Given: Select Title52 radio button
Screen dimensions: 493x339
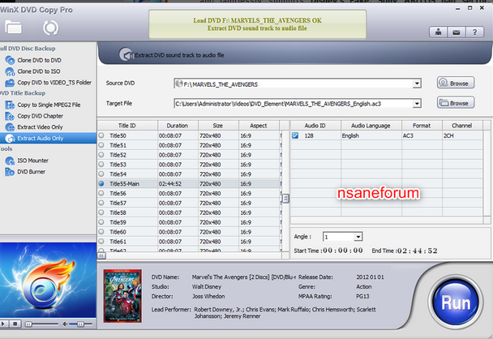Looking at the screenshot, I should (101, 155).
